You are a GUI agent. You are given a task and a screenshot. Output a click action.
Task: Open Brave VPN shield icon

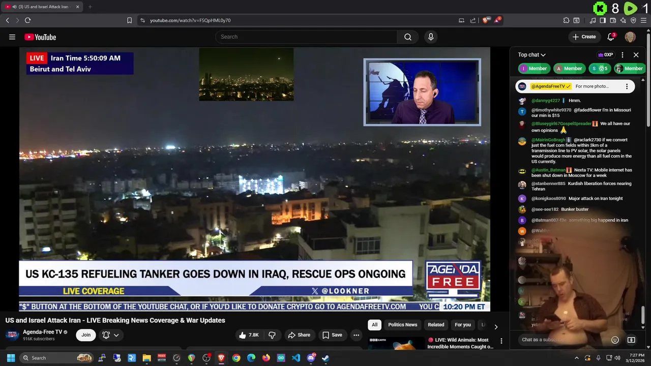(633, 20)
